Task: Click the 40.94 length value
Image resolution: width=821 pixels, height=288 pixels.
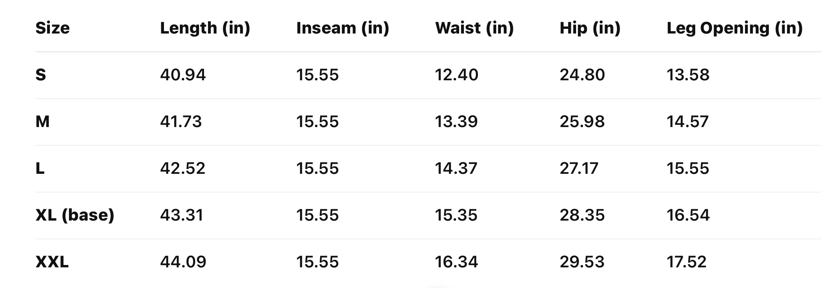Action: tap(183, 75)
